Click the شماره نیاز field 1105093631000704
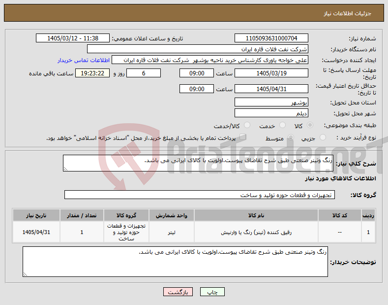This screenshot has height=305, width=388. click(271, 38)
